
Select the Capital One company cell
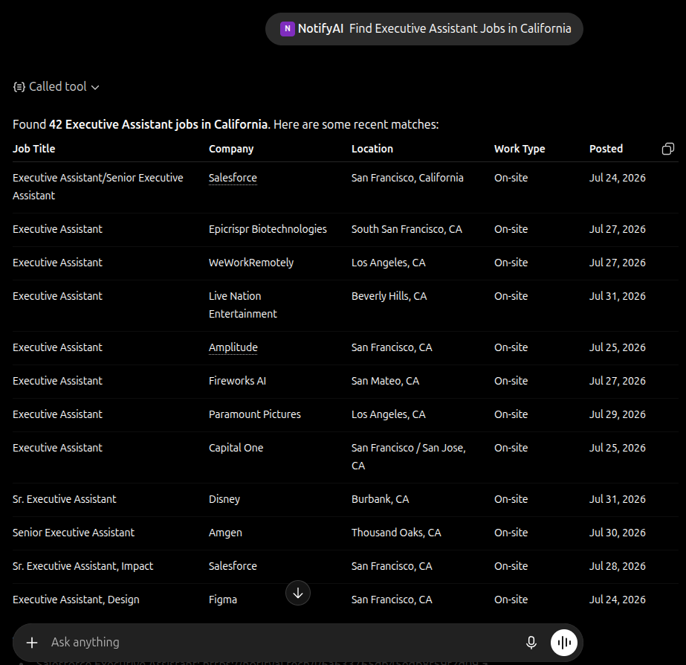pyautogui.click(x=236, y=448)
